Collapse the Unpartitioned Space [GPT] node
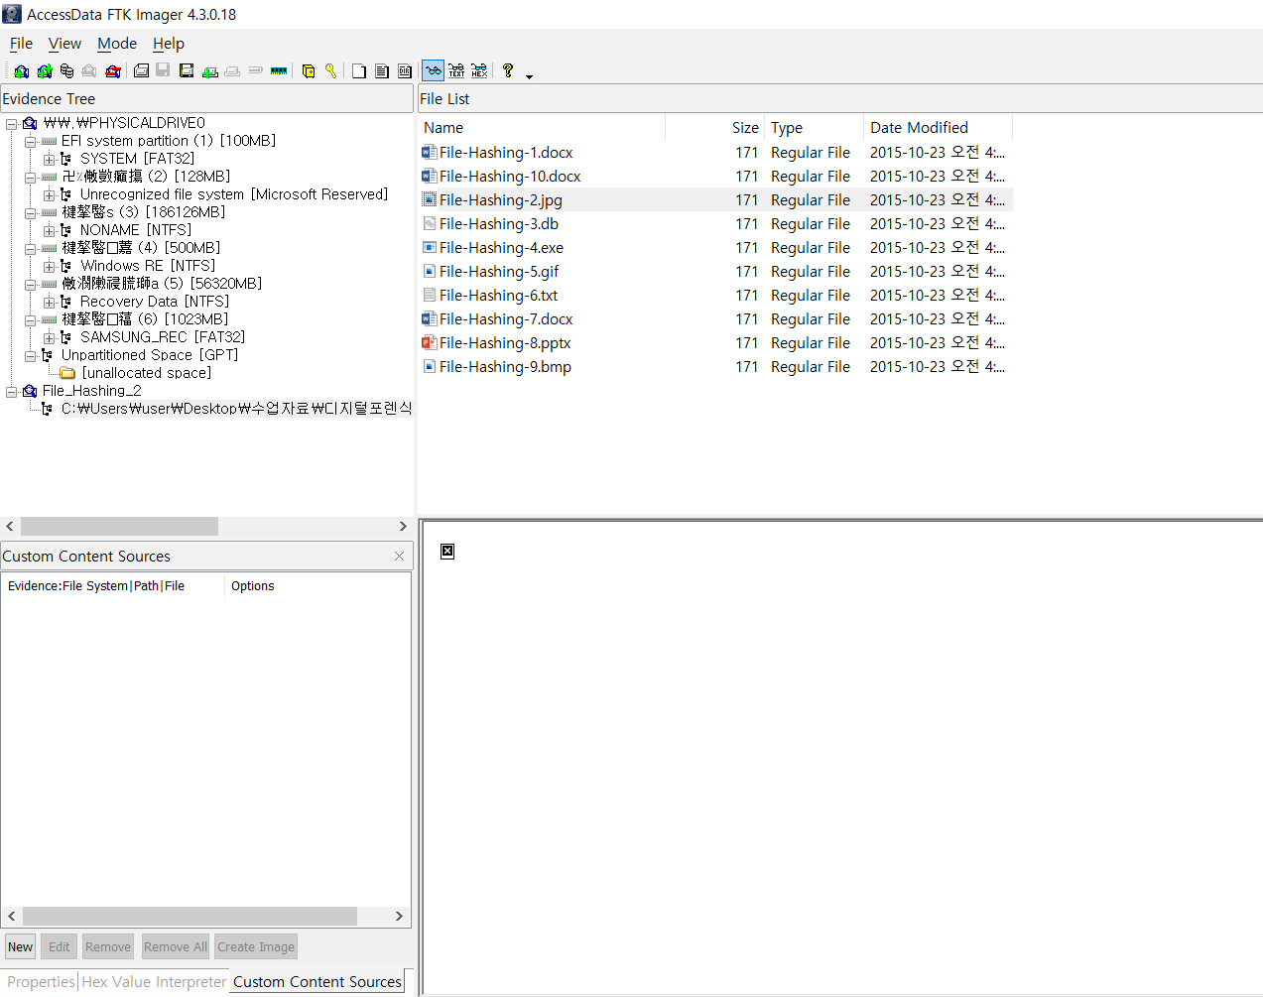The image size is (1263, 997). click(x=31, y=356)
